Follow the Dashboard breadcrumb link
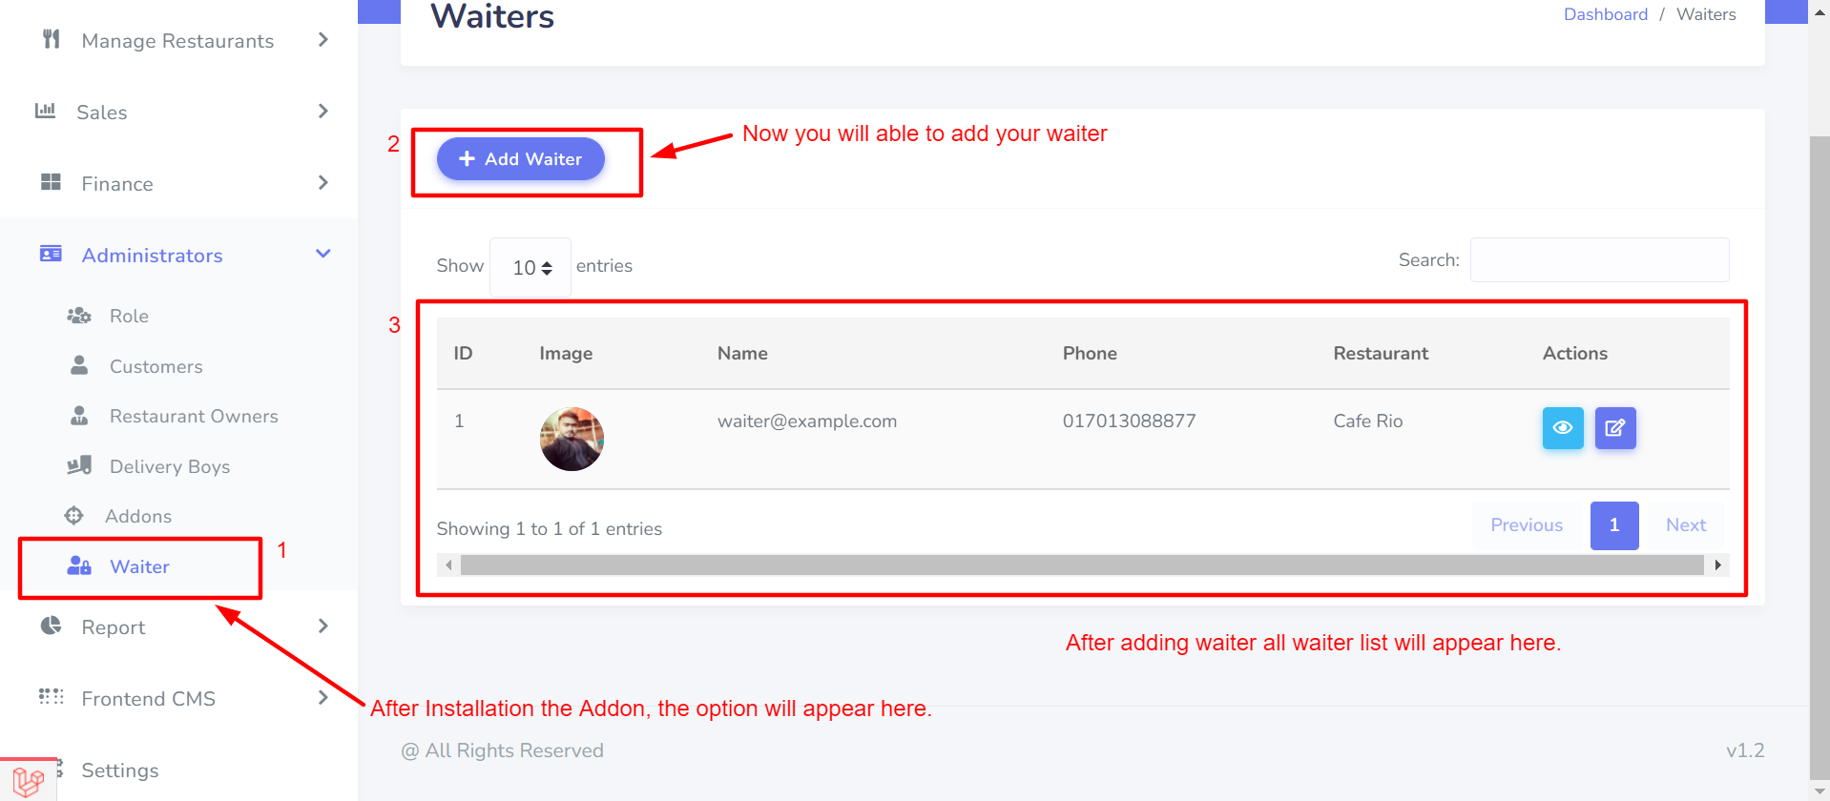This screenshot has height=801, width=1830. point(1606,14)
